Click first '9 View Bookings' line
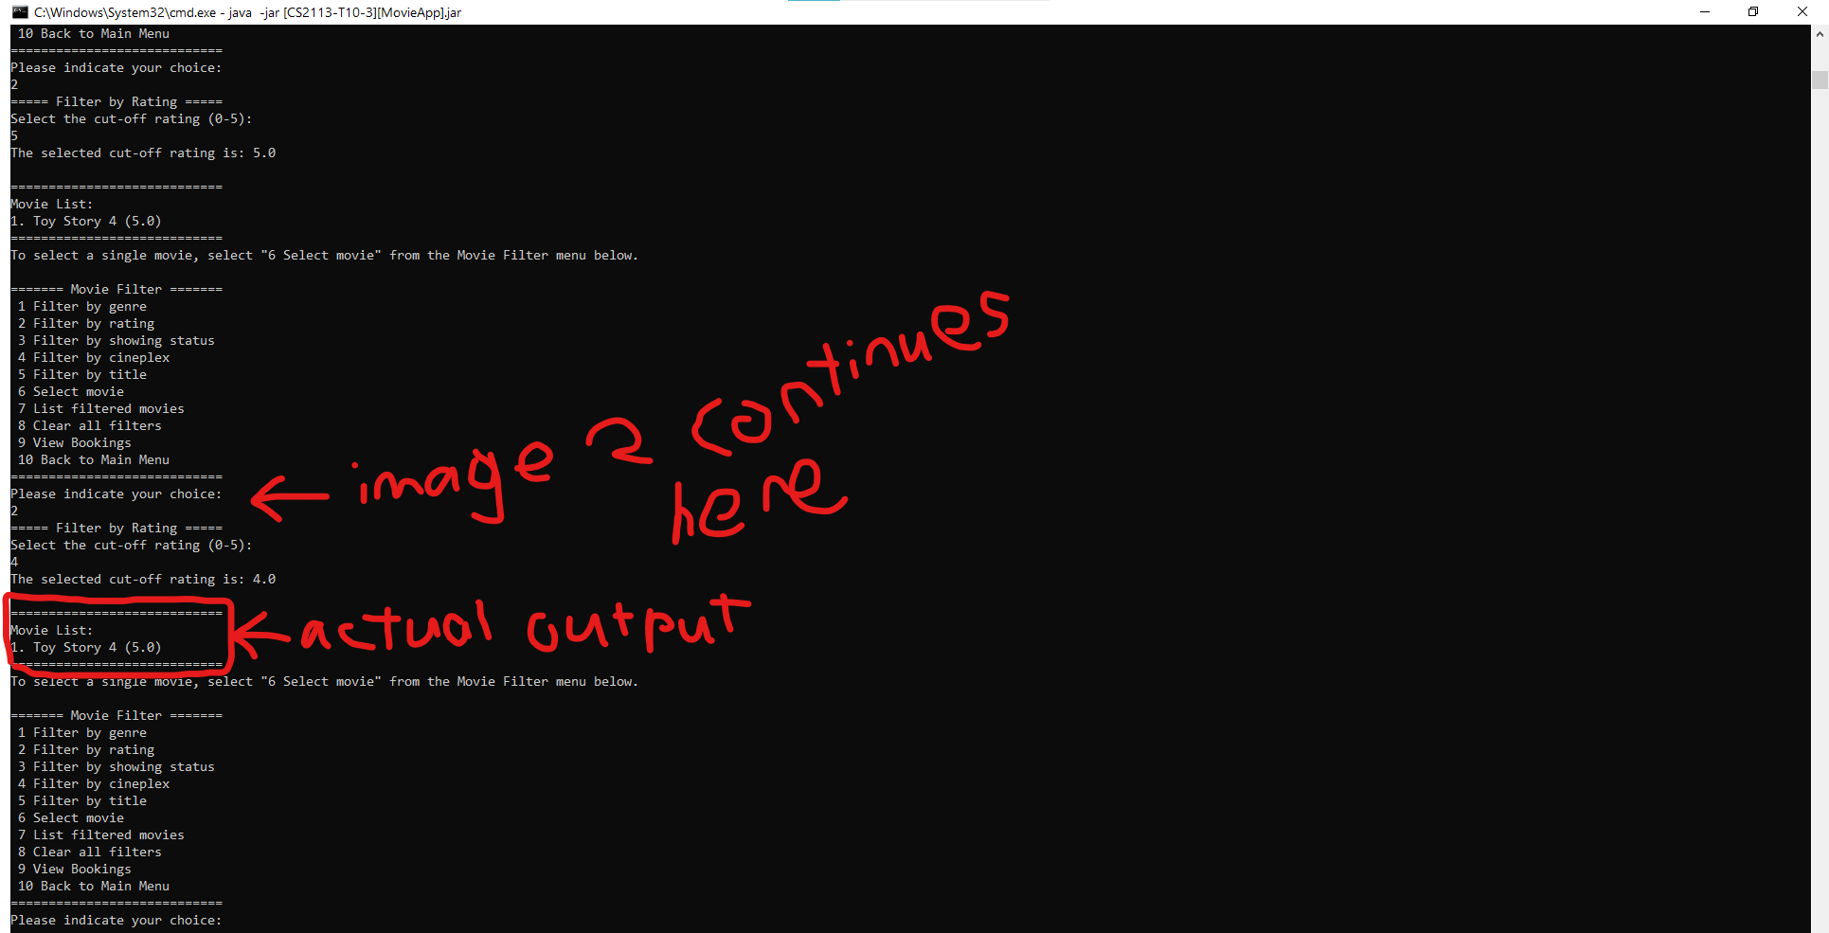Screen dimensions: 1829x933 pos(75,443)
